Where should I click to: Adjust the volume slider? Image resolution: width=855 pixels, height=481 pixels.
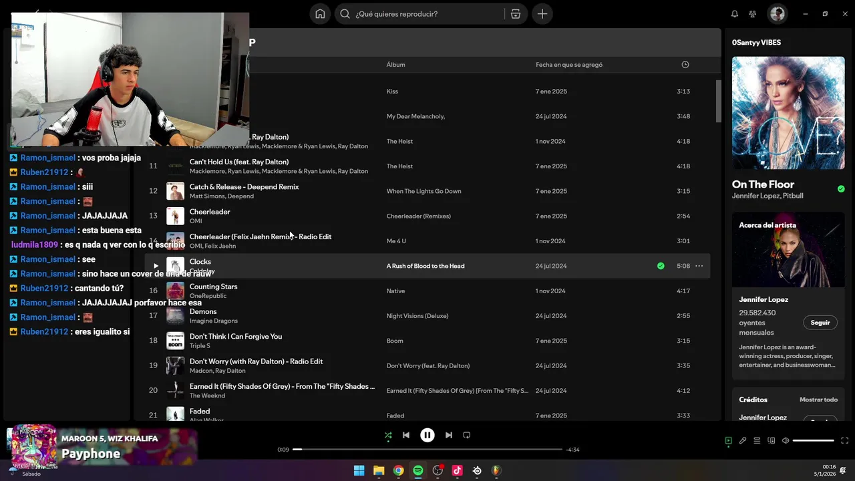click(x=814, y=440)
